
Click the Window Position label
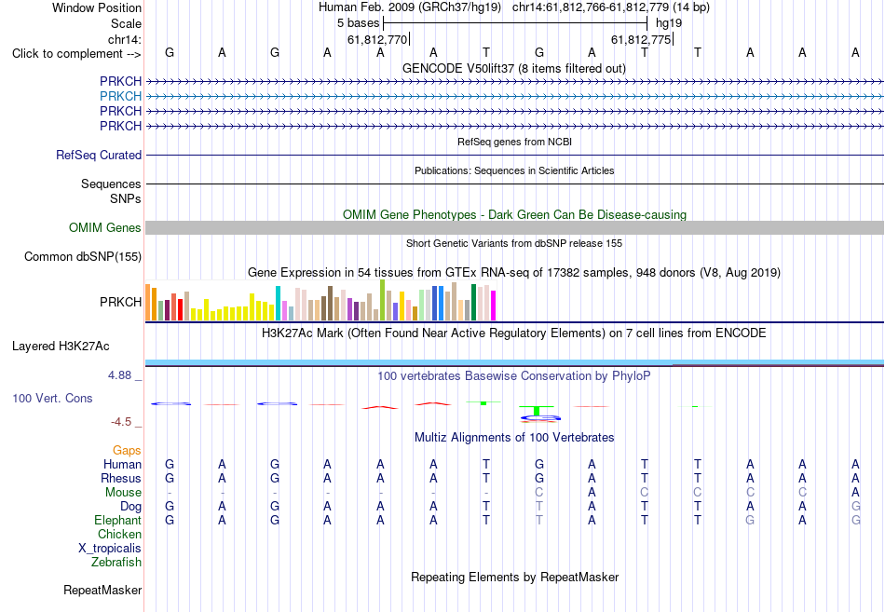[97, 7]
